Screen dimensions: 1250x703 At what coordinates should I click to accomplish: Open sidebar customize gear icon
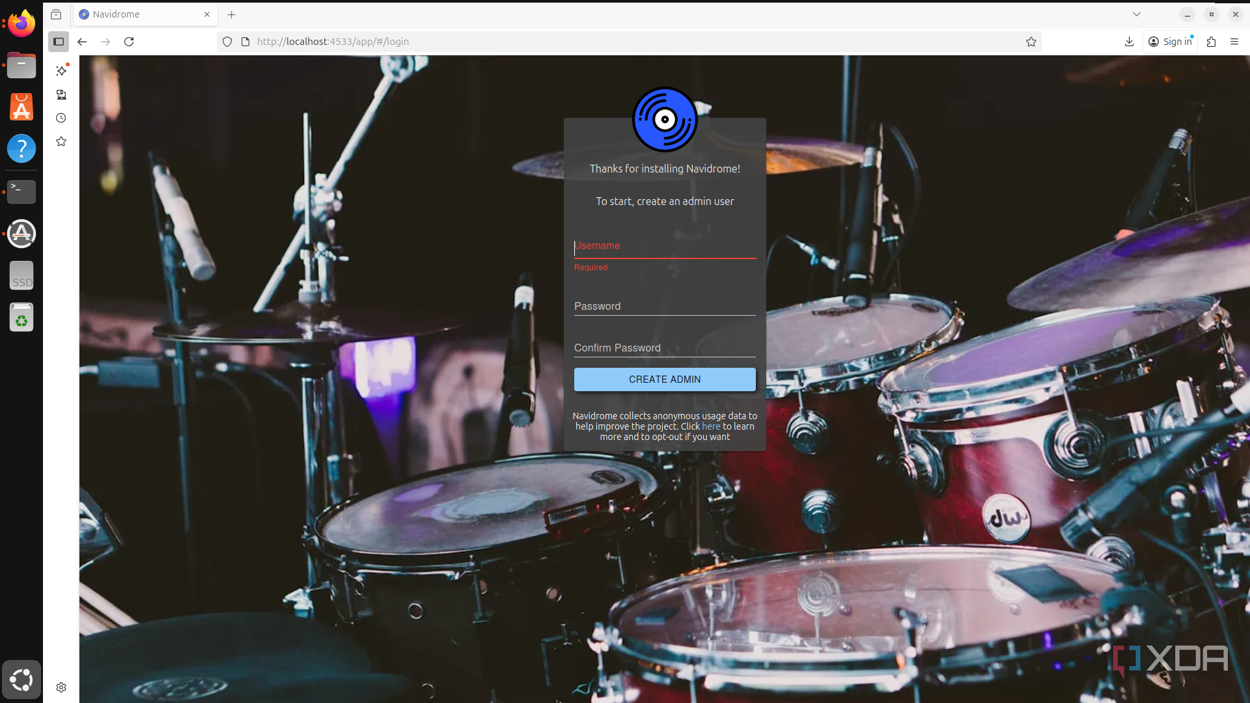click(x=61, y=687)
